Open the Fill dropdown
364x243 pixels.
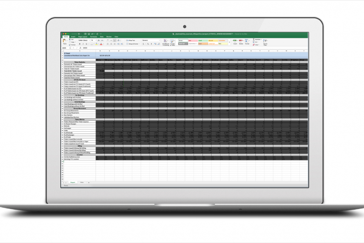pyautogui.click(x=255, y=42)
